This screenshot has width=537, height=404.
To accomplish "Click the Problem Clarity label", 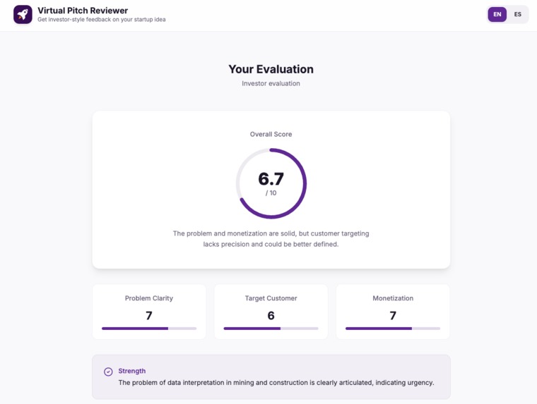I will click(x=149, y=298).
